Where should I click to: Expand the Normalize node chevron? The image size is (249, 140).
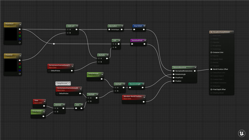(x=122, y=26)
